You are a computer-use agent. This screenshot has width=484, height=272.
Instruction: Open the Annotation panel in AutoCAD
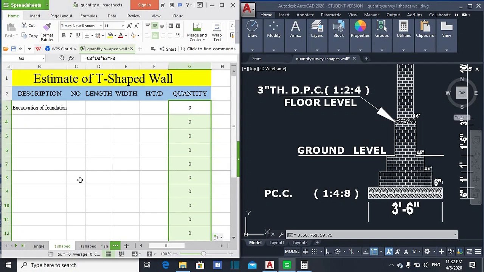point(296,29)
